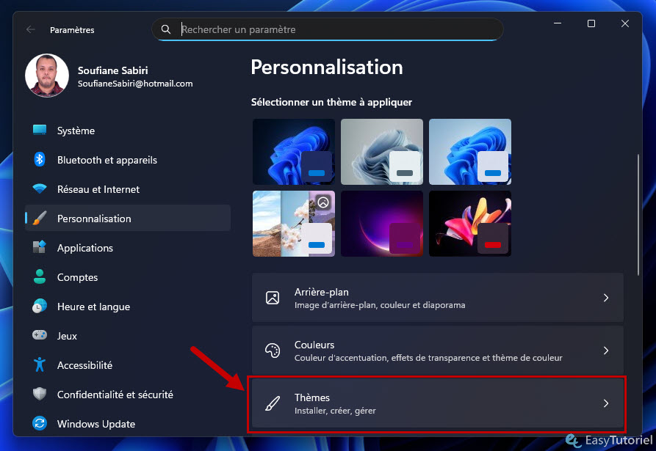Select the Personnalisation sidebar item
The width and height of the screenshot is (656, 451).
point(94,219)
